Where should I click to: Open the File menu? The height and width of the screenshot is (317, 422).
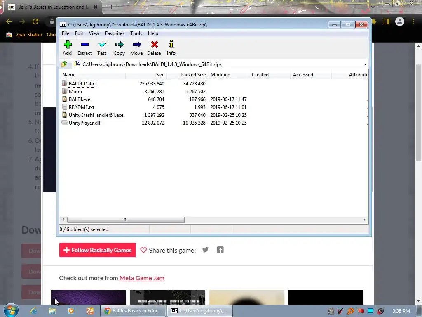[66, 33]
